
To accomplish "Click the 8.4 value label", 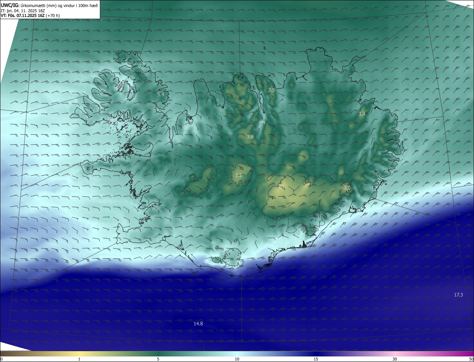I will pos(262,123).
